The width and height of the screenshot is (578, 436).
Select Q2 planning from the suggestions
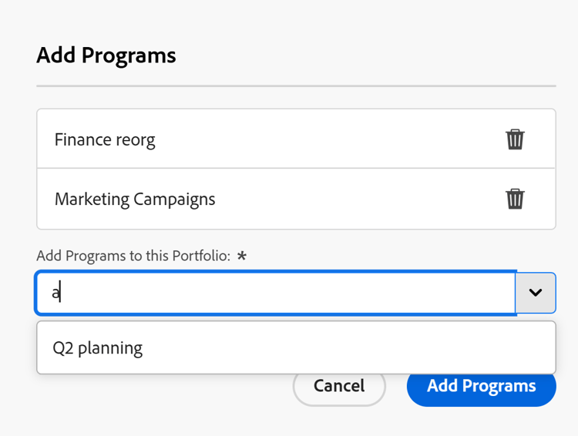(x=98, y=348)
